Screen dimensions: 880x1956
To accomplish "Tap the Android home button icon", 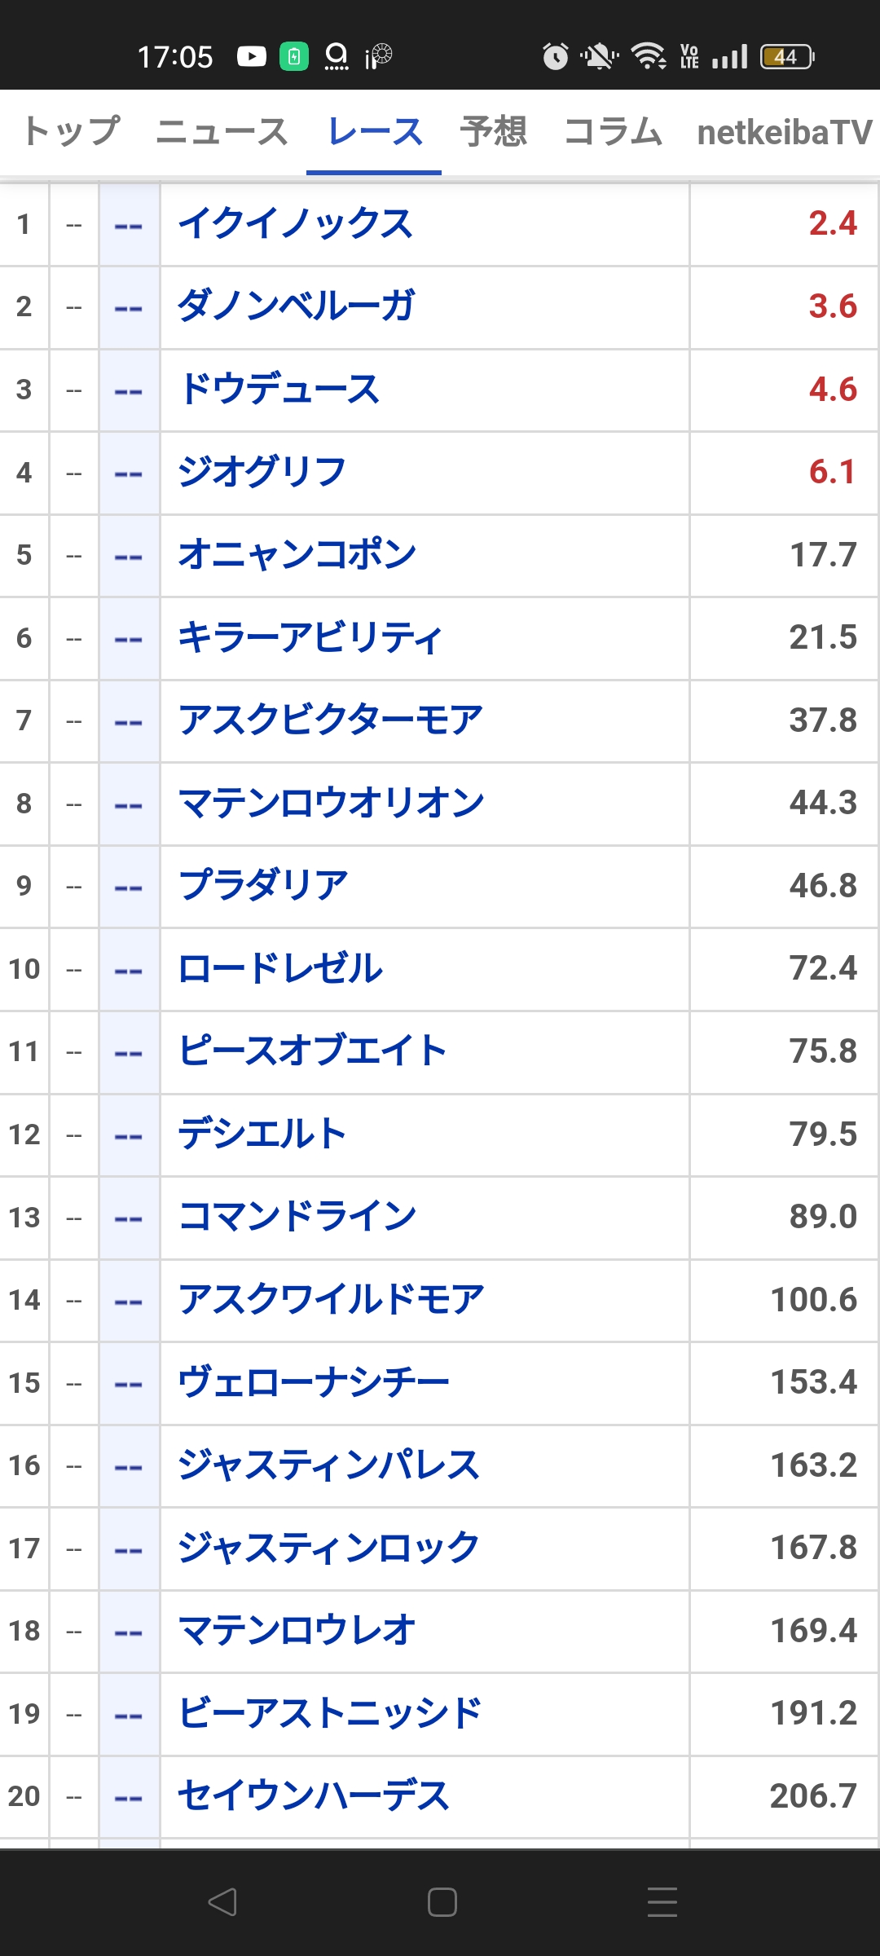I will pos(442,1902).
